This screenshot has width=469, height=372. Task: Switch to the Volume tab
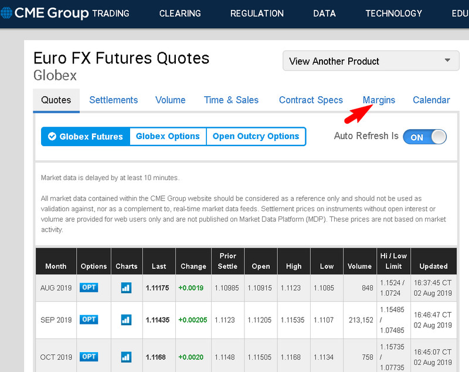[171, 100]
